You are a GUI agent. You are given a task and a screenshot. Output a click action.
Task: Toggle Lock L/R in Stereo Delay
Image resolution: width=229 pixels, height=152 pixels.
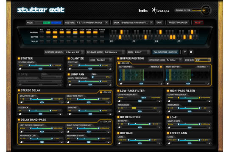click(101, 92)
